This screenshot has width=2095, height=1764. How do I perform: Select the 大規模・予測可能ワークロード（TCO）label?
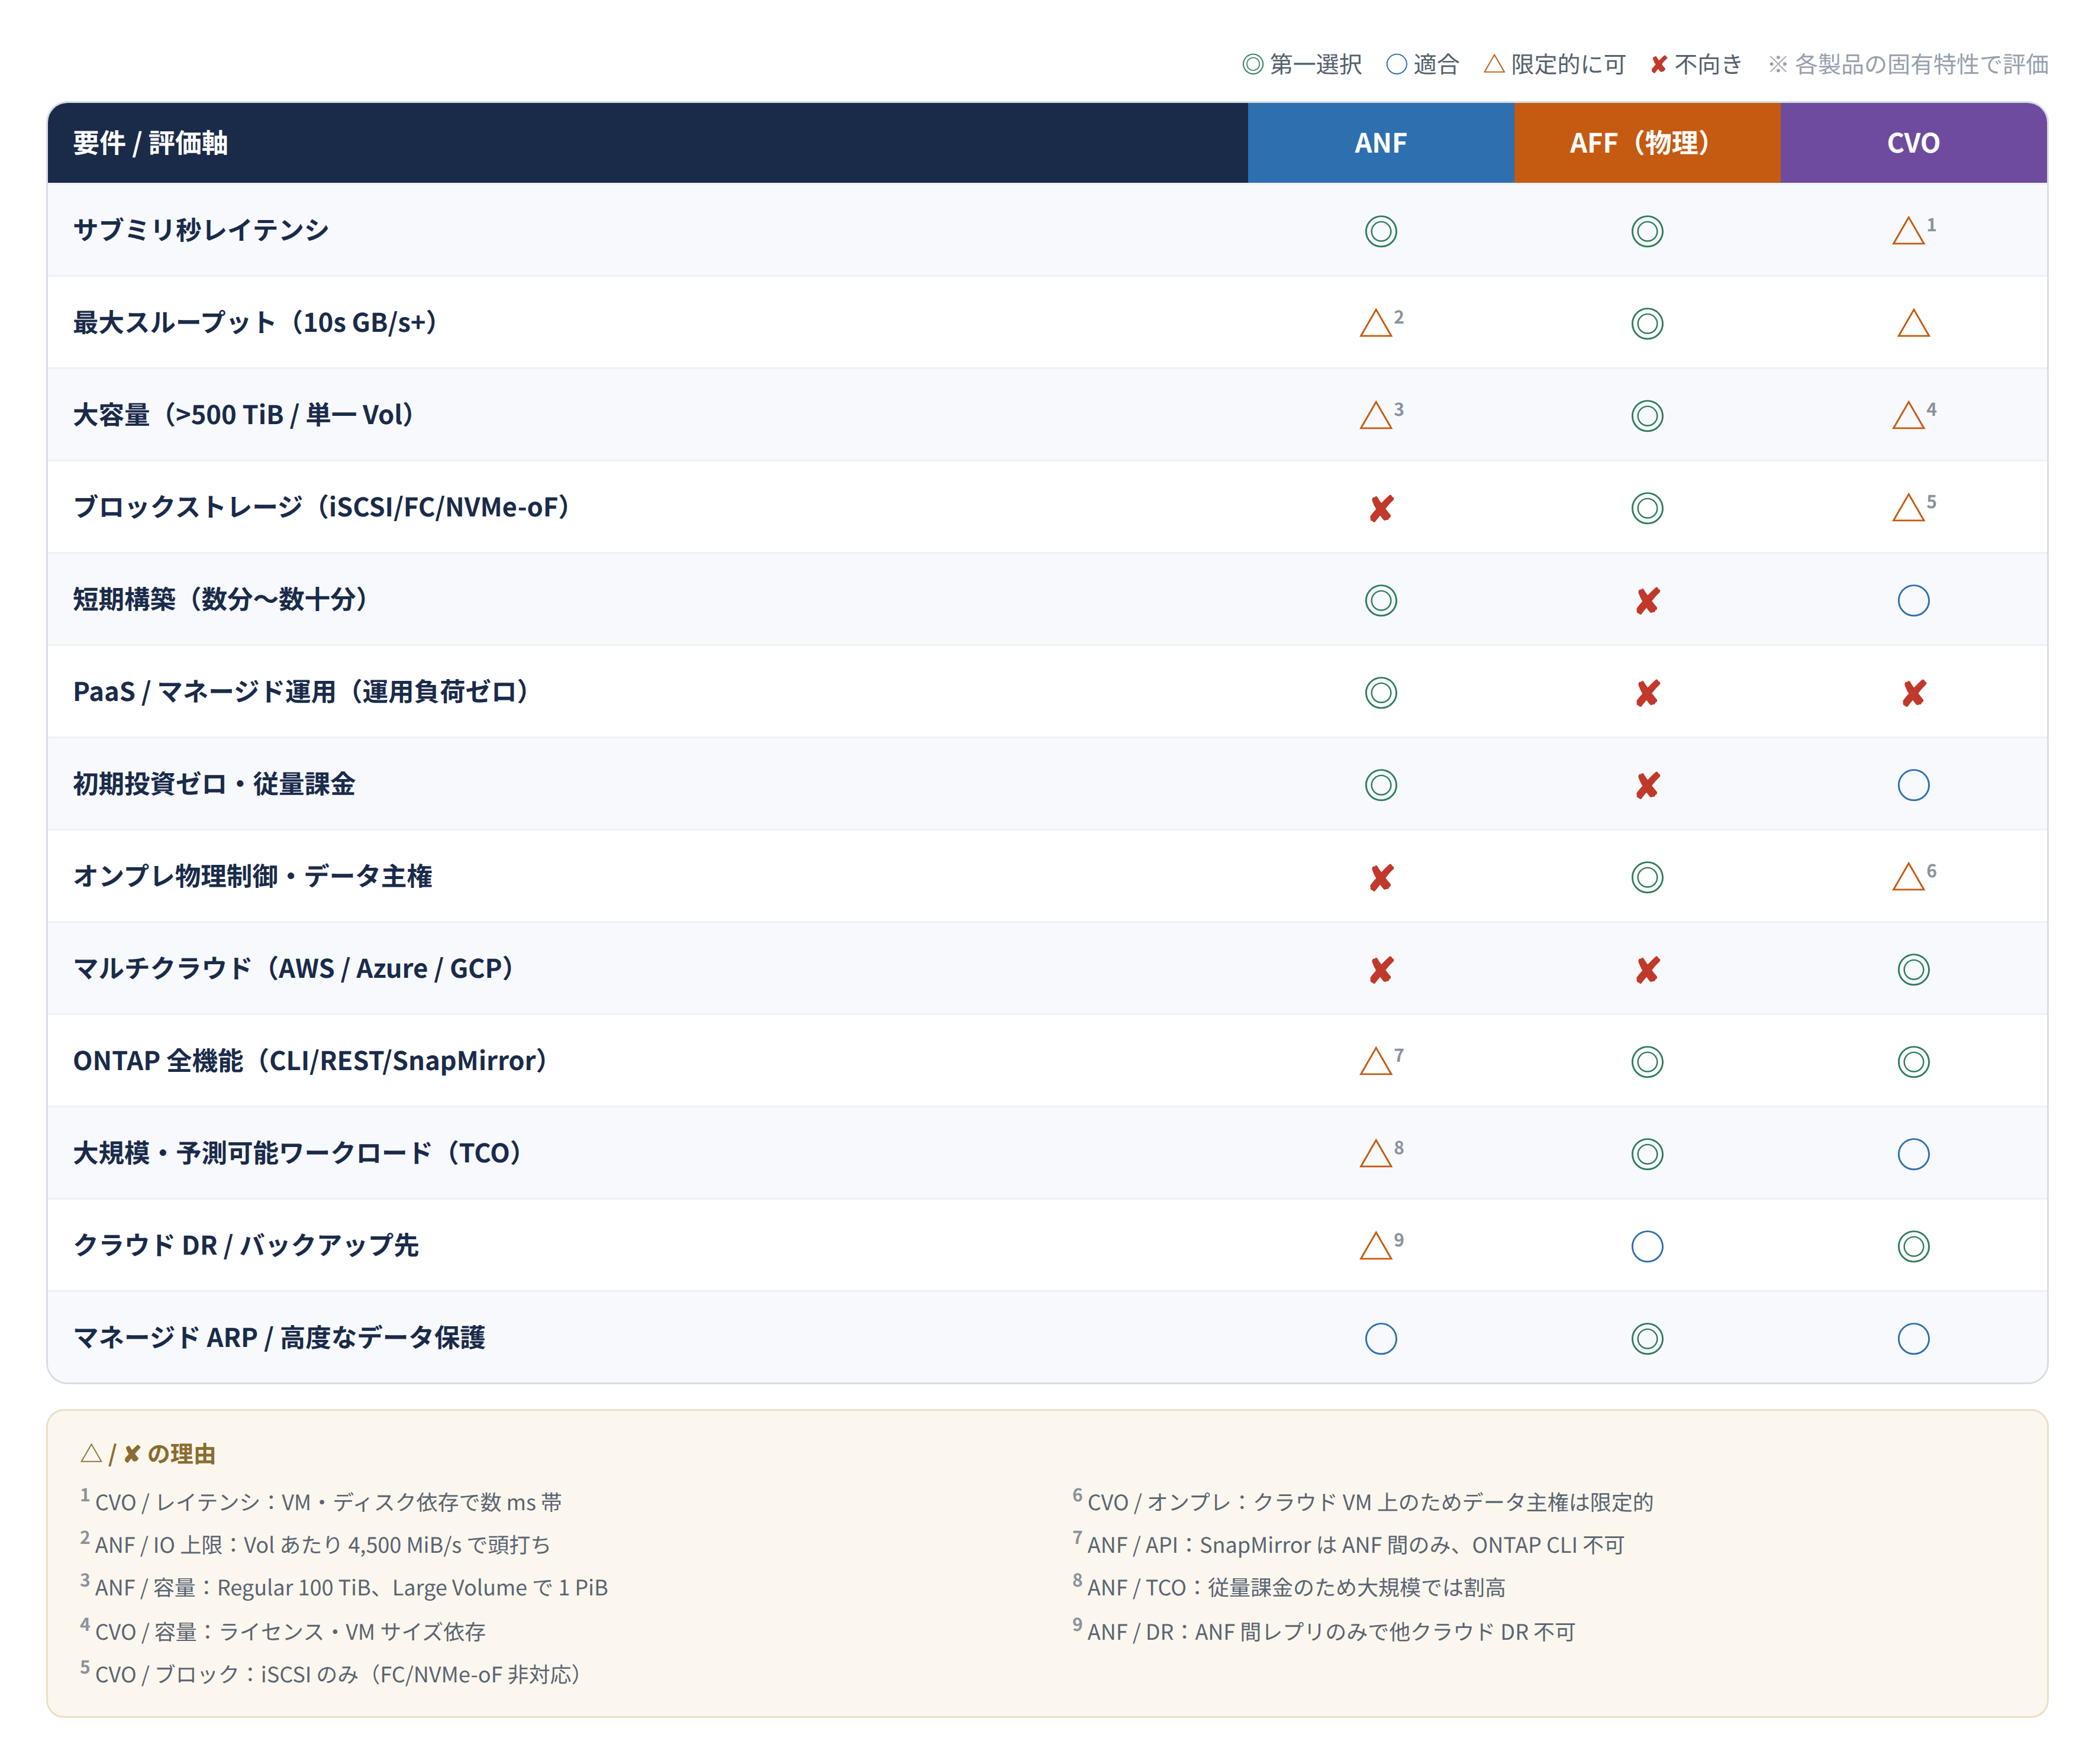[x=297, y=1153]
